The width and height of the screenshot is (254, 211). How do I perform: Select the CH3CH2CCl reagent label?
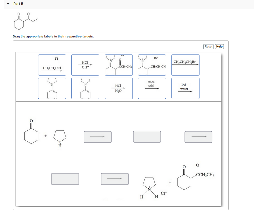click(x=52, y=65)
